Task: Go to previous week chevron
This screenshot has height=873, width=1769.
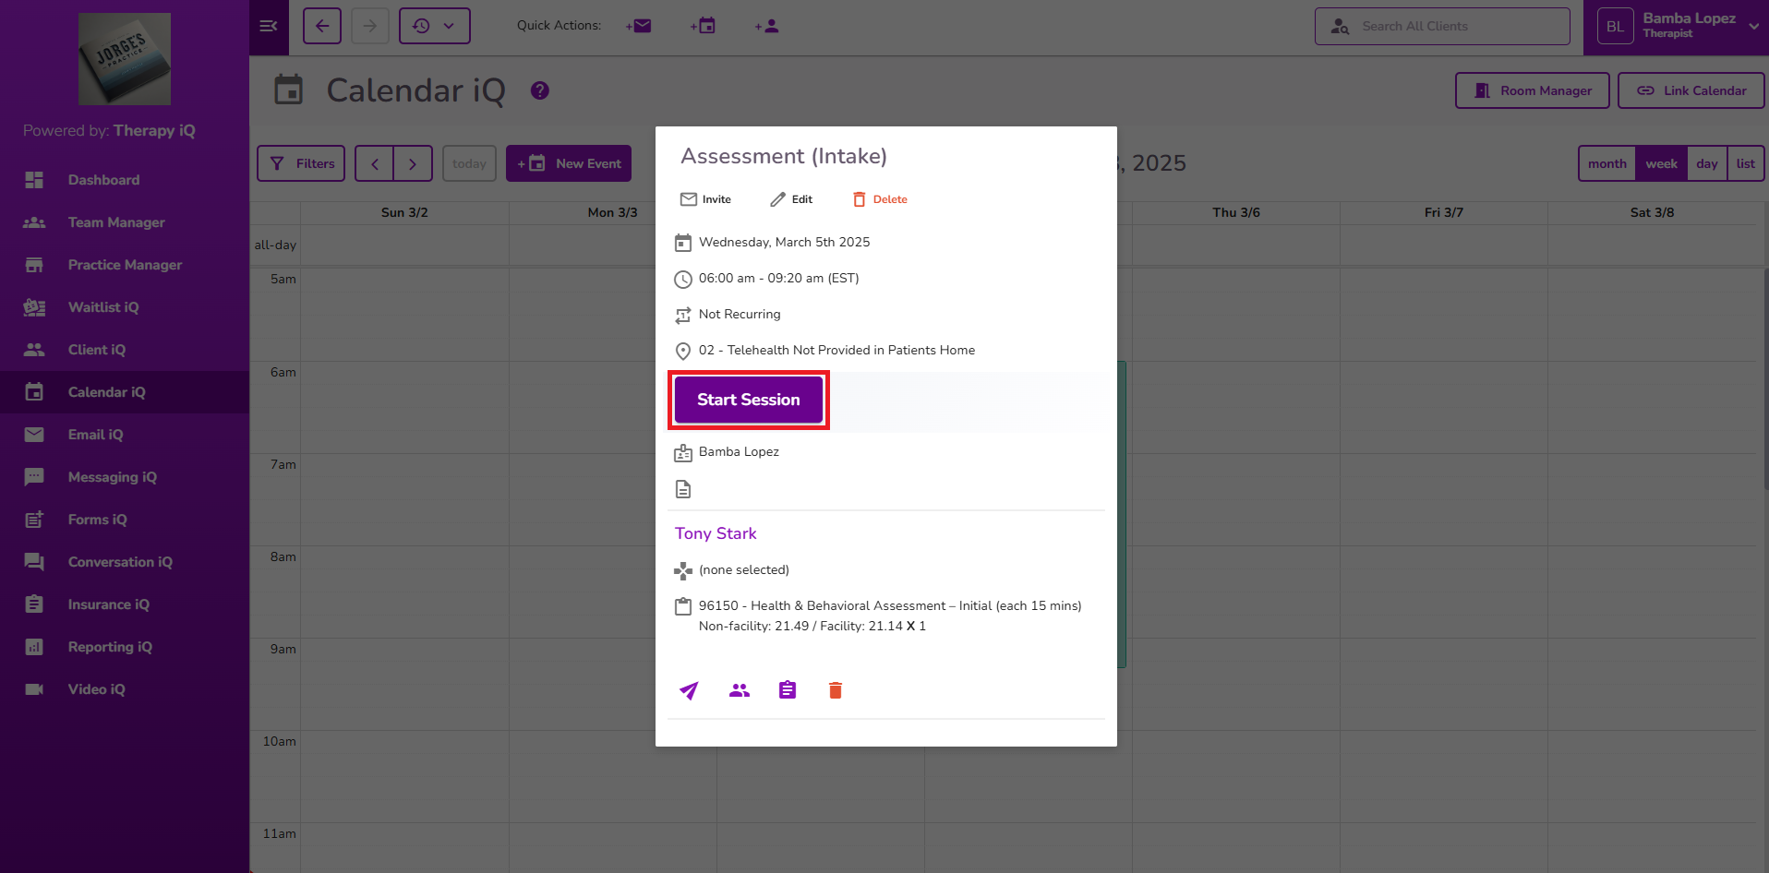Action: [375, 163]
